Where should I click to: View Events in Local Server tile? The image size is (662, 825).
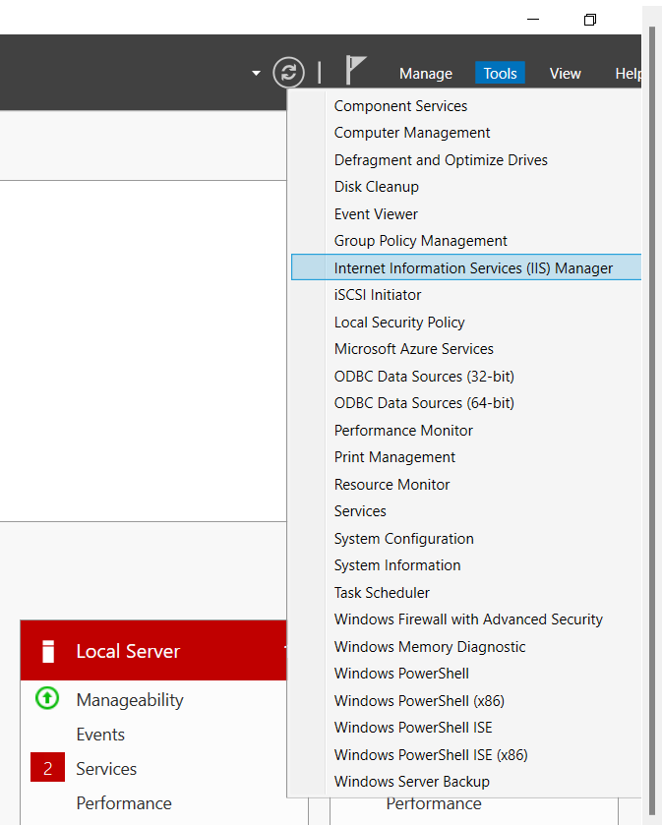click(100, 735)
